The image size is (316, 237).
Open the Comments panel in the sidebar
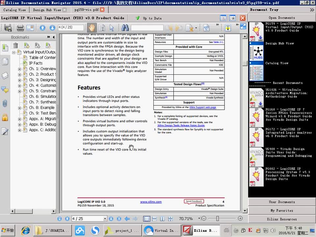5,89
